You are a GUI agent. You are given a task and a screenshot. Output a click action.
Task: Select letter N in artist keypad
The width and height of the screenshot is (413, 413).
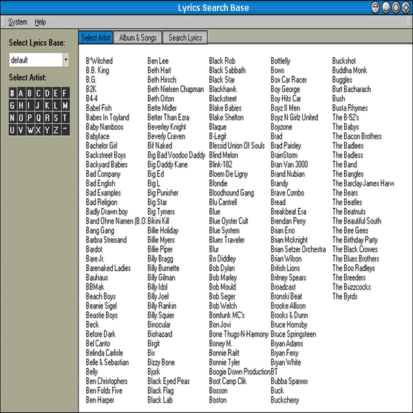pos(12,118)
